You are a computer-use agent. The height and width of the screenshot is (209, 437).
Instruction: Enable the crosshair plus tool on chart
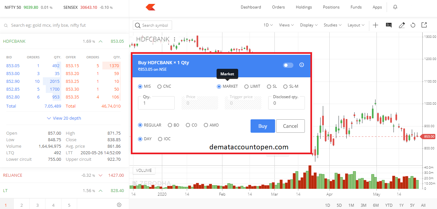pyautogui.click(x=376, y=25)
